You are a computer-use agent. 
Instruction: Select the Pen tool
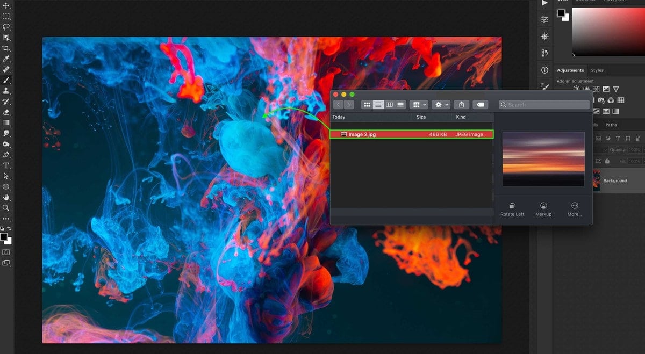tap(6, 155)
